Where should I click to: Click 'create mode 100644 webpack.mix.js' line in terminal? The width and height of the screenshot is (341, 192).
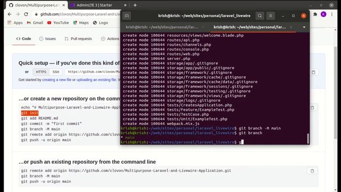tap(161, 124)
